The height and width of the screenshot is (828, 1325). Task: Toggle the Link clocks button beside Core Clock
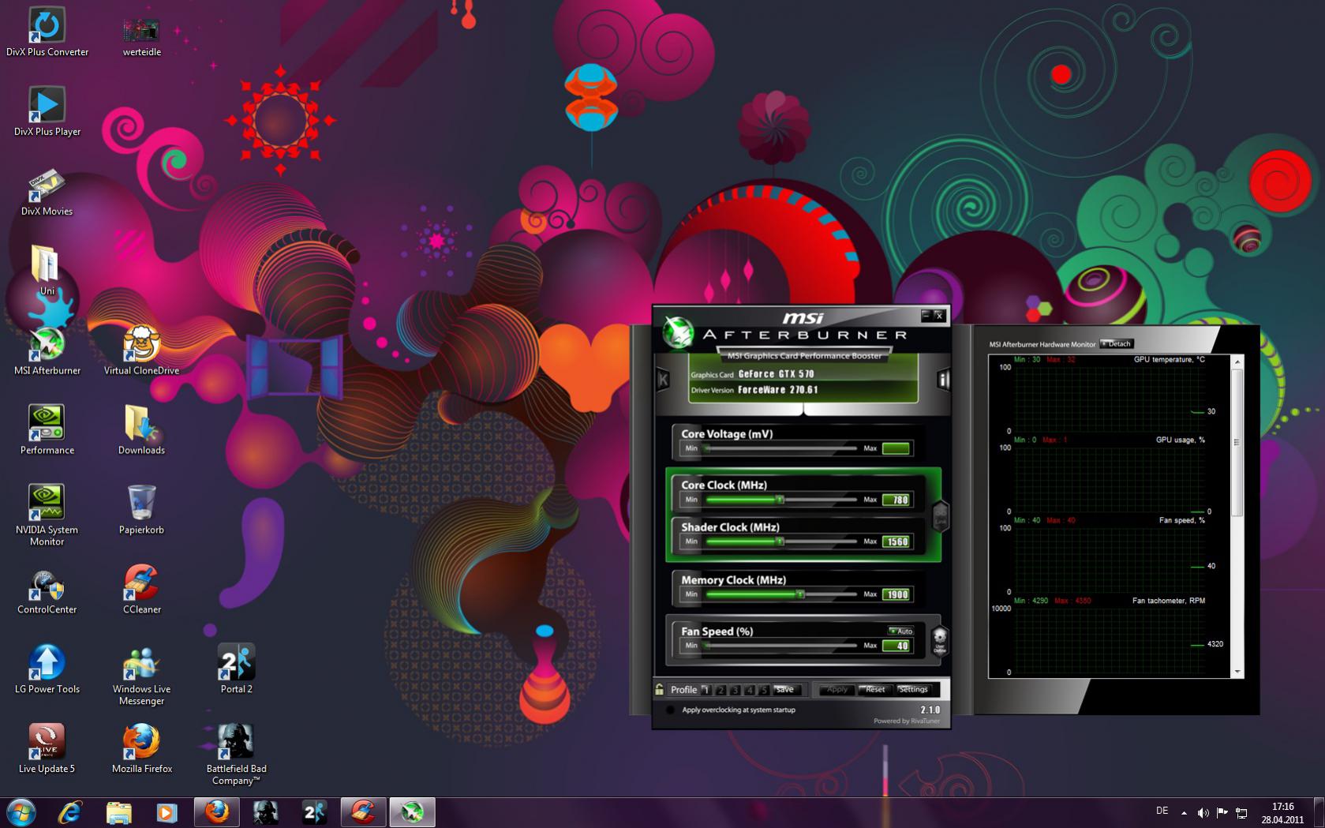click(940, 515)
